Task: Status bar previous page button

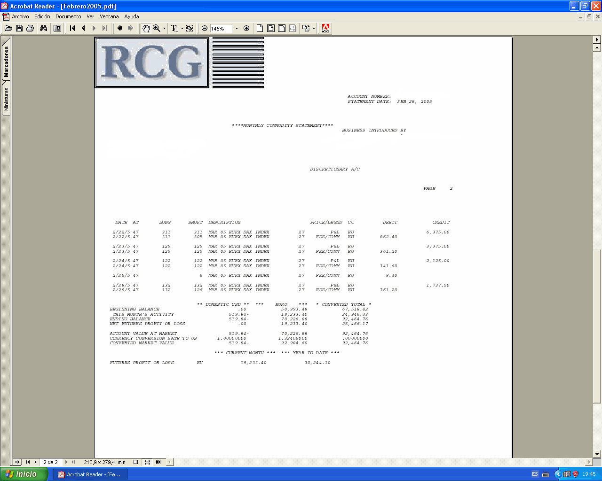Action: pos(35,462)
